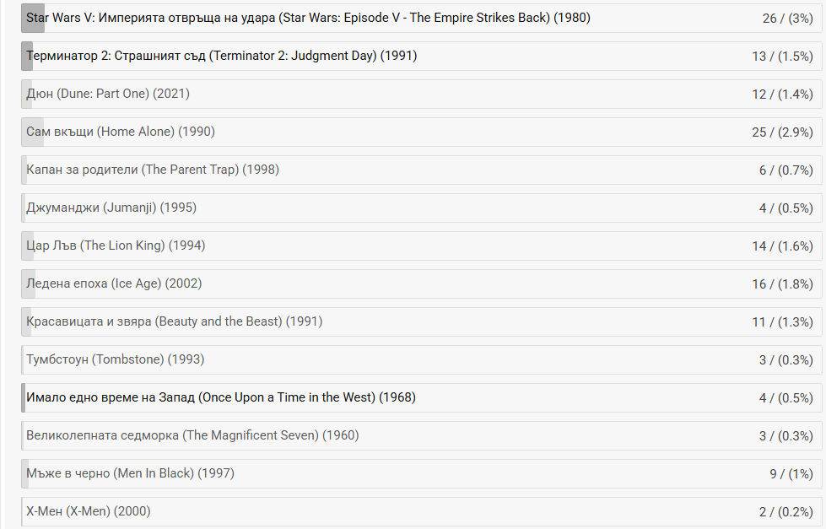
Task: Pick Once Upon a Time in the West
Action: [421, 397]
